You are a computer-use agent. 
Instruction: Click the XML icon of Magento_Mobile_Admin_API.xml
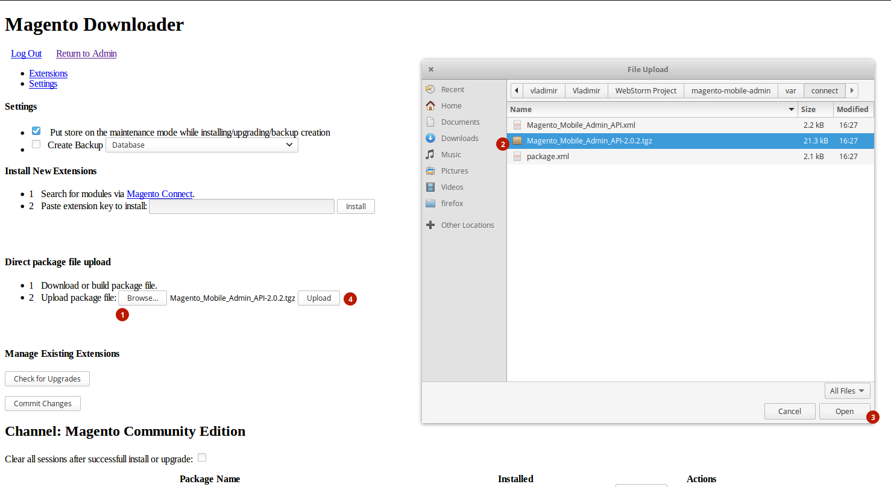pos(517,125)
